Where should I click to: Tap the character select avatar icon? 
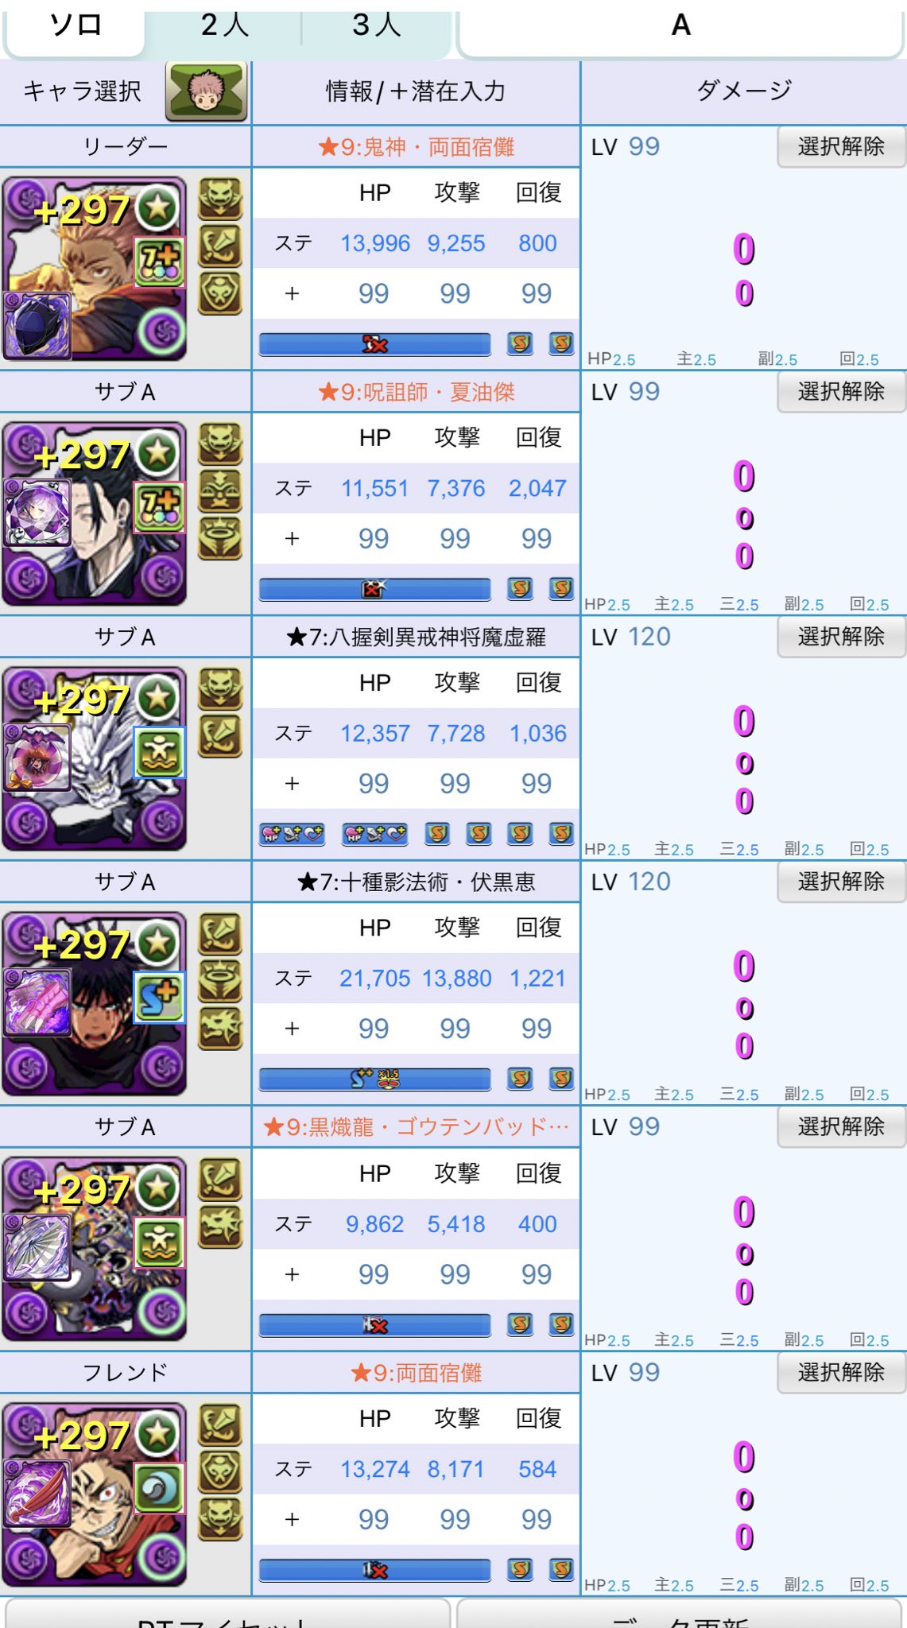tap(206, 91)
